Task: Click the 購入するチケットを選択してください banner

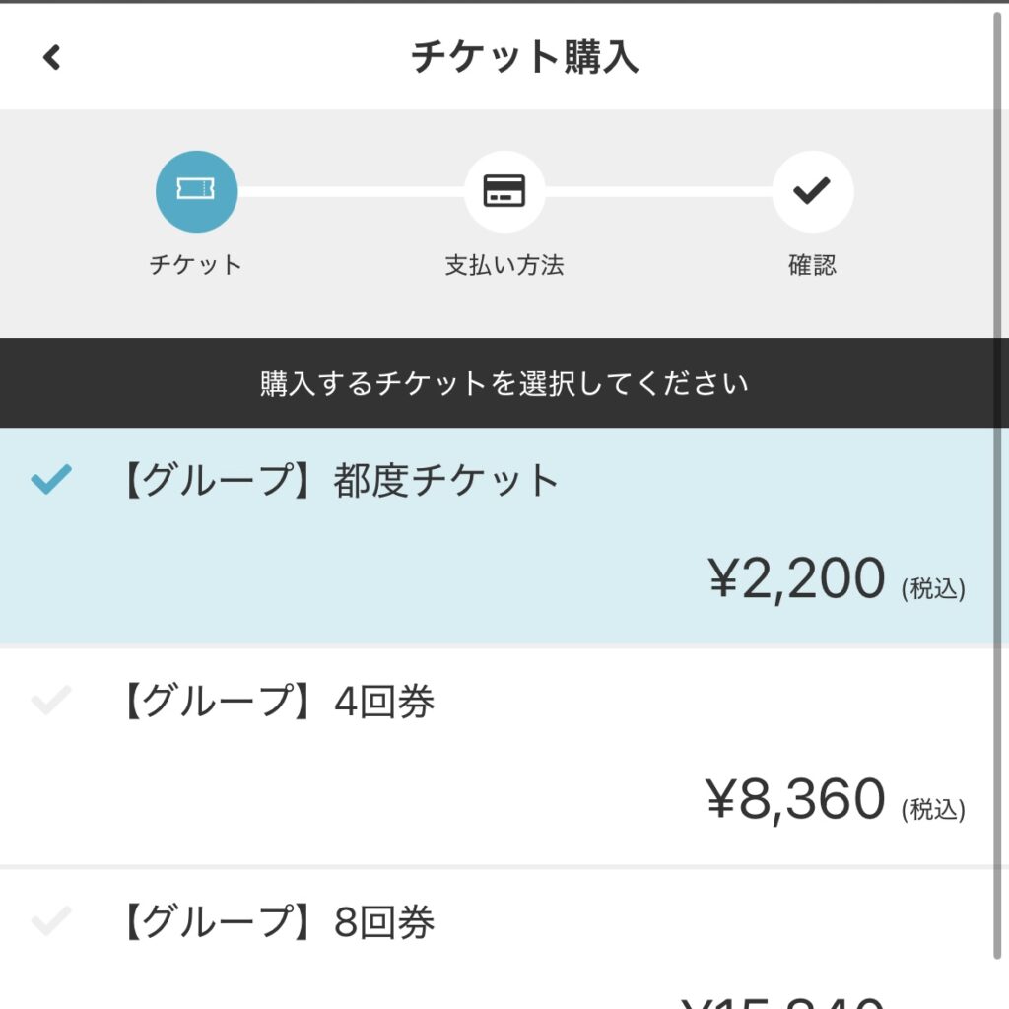Action: (x=504, y=383)
